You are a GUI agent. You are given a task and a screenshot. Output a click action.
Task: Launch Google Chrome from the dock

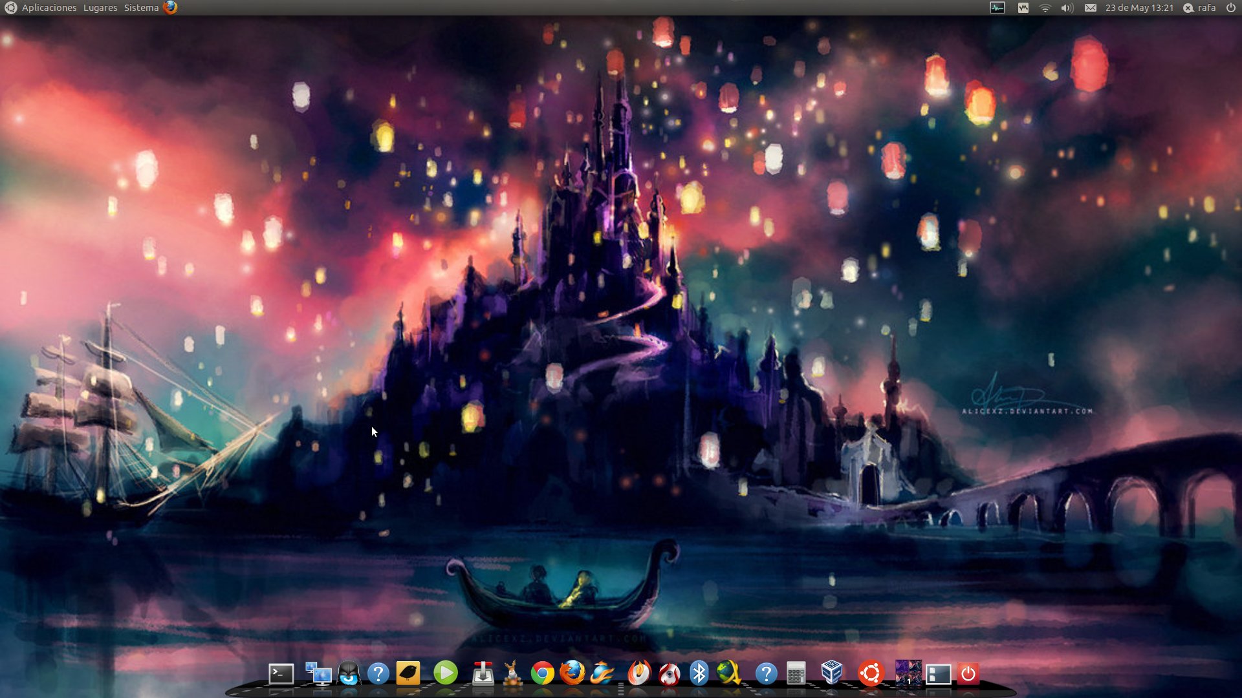pyautogui.click(x=542, y=674)
